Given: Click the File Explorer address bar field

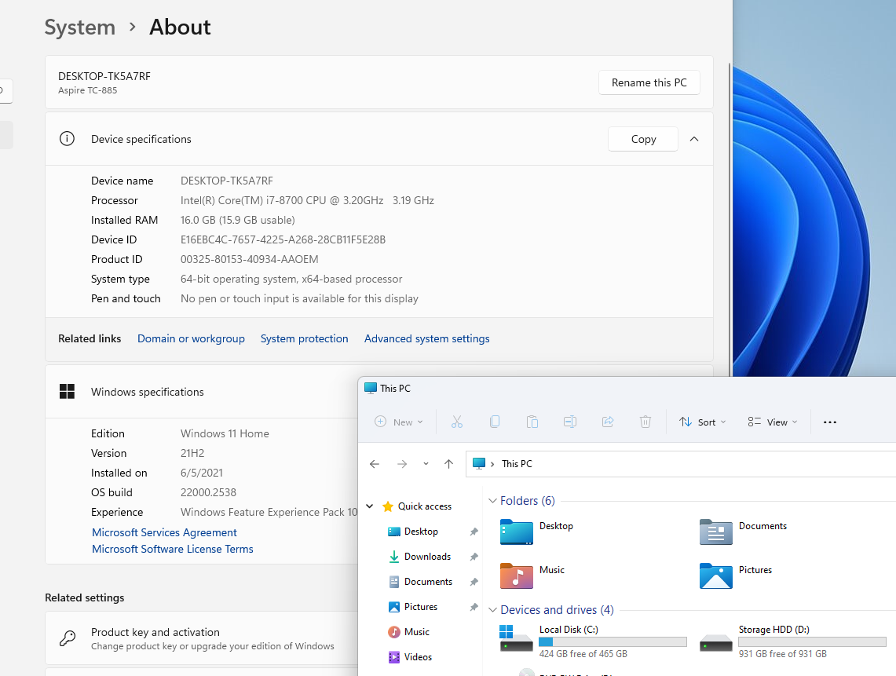Looking at the screenshot, I should (x=681, y=463).
